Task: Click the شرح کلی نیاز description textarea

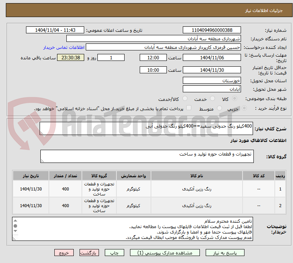Action: 146,128
